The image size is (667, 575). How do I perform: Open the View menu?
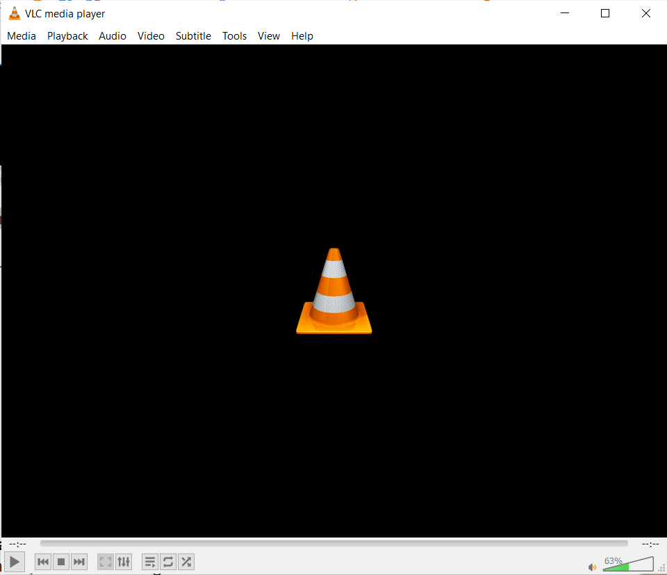269,35
